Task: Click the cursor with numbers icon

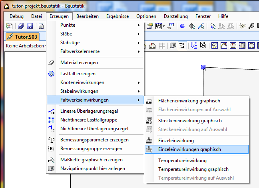Action: click(203, 45)
